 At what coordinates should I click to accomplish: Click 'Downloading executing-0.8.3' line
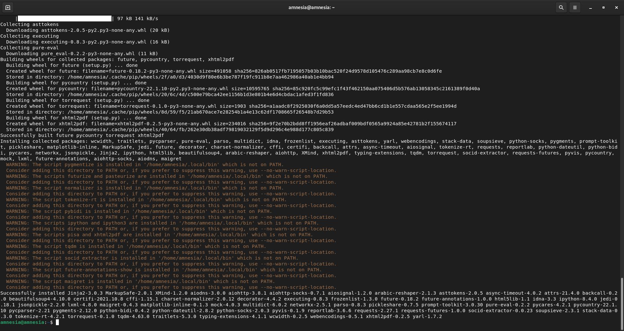(88, 42)
